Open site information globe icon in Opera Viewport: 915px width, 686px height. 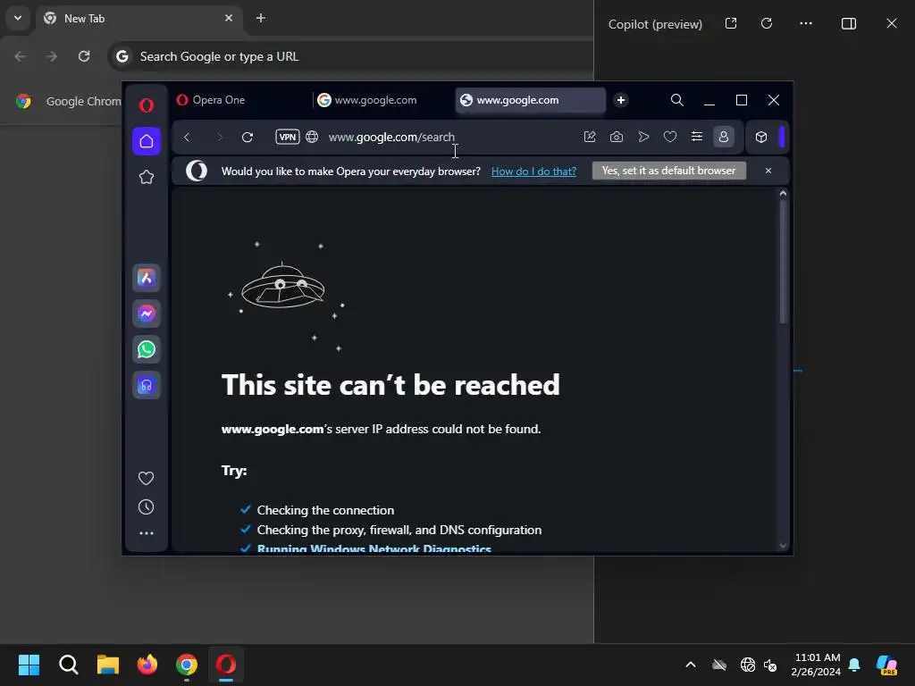coord(312,137)
